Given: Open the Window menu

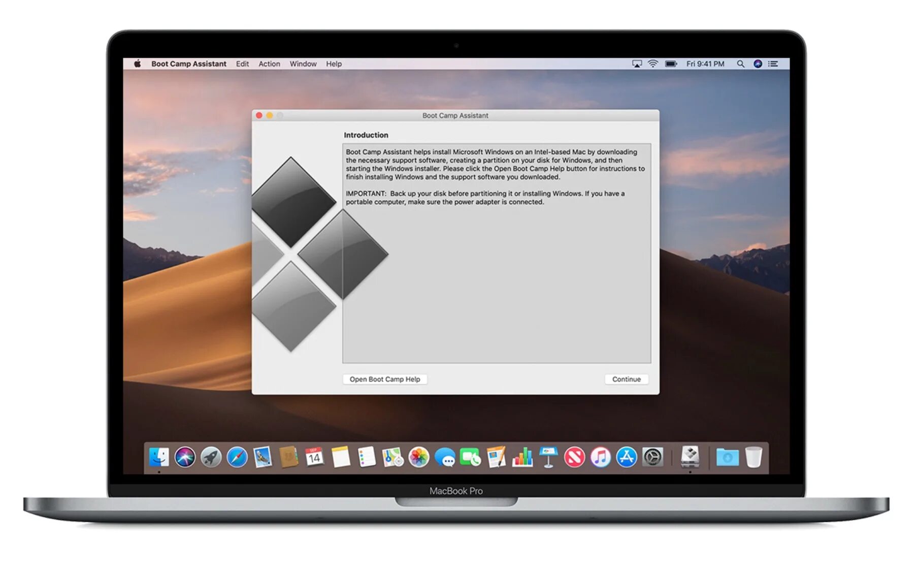Looking at the screenshot, I should 303,64.
